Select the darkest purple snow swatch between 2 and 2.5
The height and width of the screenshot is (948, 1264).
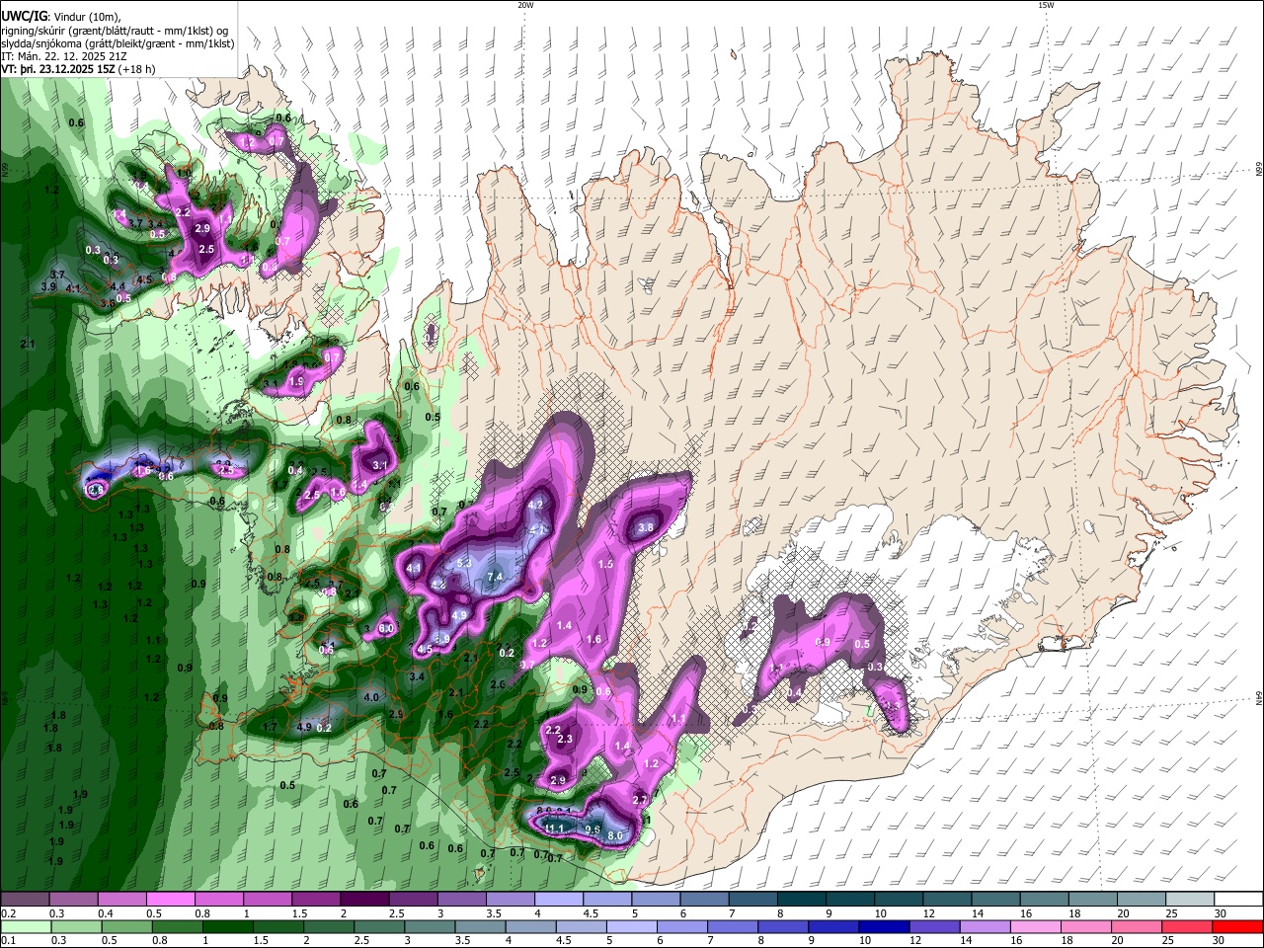(x=363, y=900)
